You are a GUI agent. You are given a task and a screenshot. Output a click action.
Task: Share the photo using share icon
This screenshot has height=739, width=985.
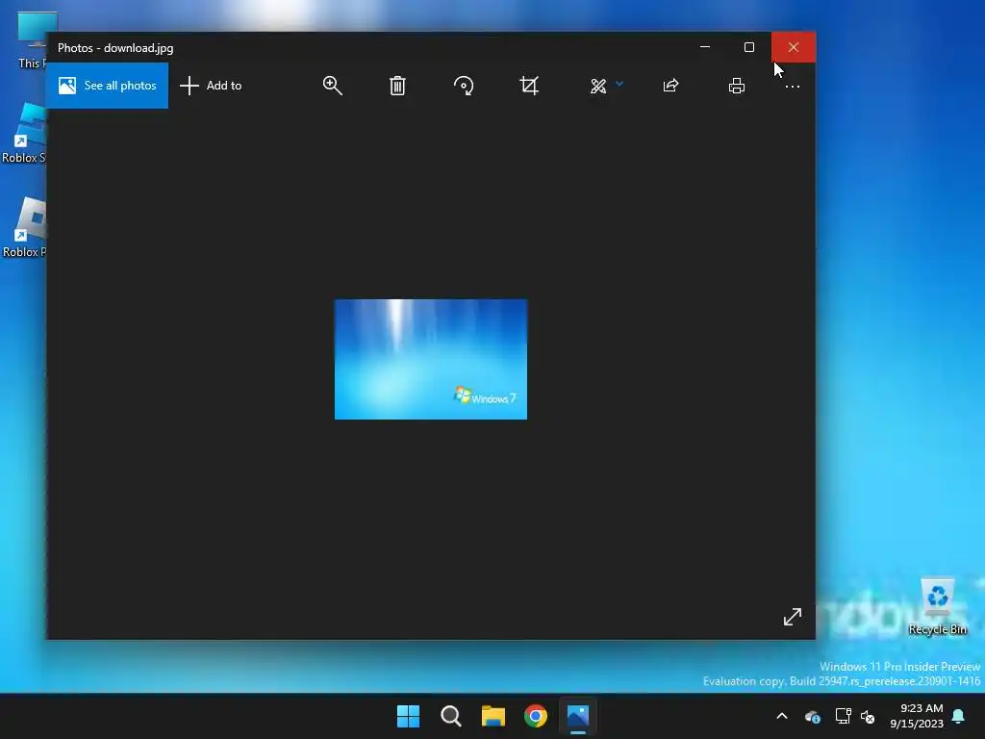(x=670, y=86)
